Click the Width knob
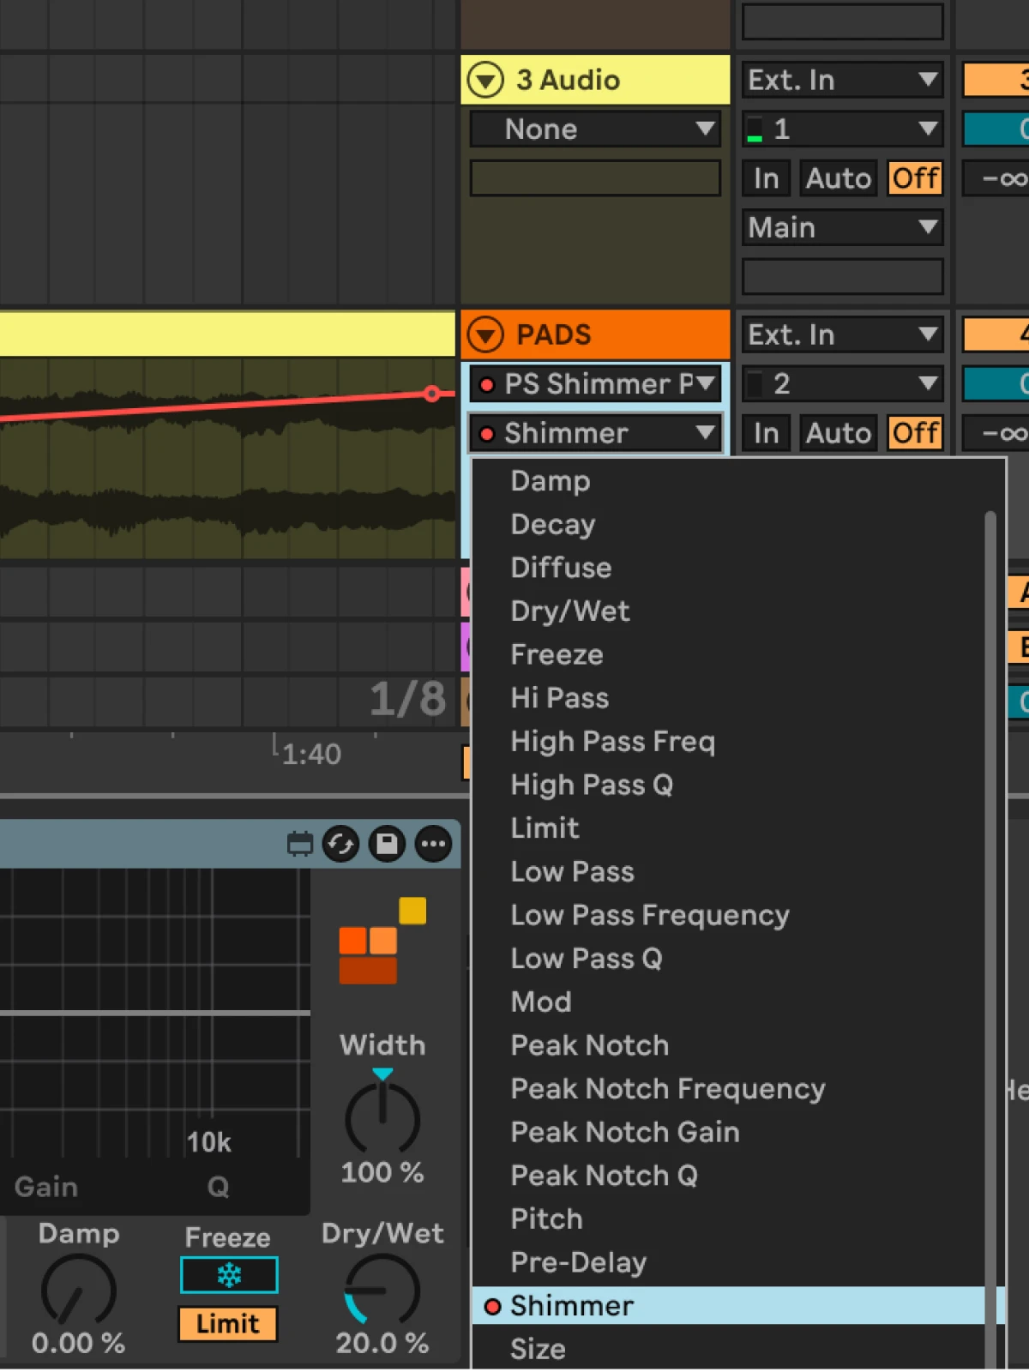 point(382,1119)
